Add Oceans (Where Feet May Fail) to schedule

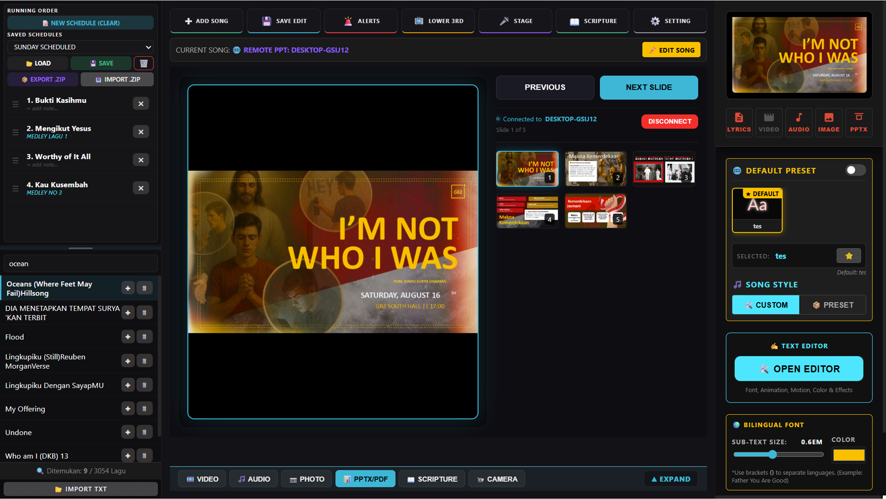click(x=128, y=288)
